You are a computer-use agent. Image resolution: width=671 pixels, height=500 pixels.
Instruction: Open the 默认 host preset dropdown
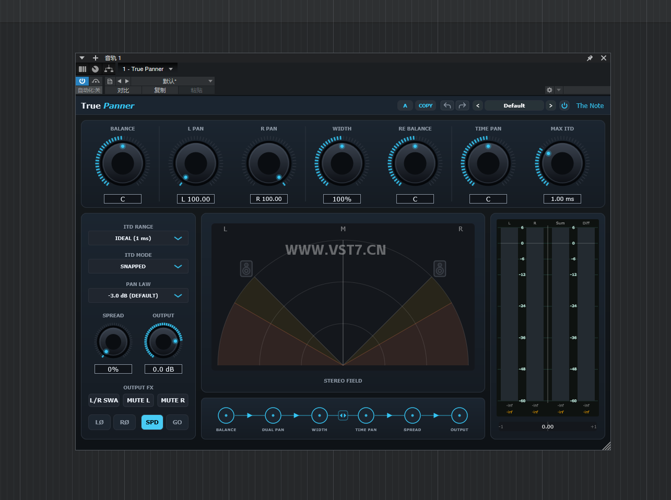173,81
